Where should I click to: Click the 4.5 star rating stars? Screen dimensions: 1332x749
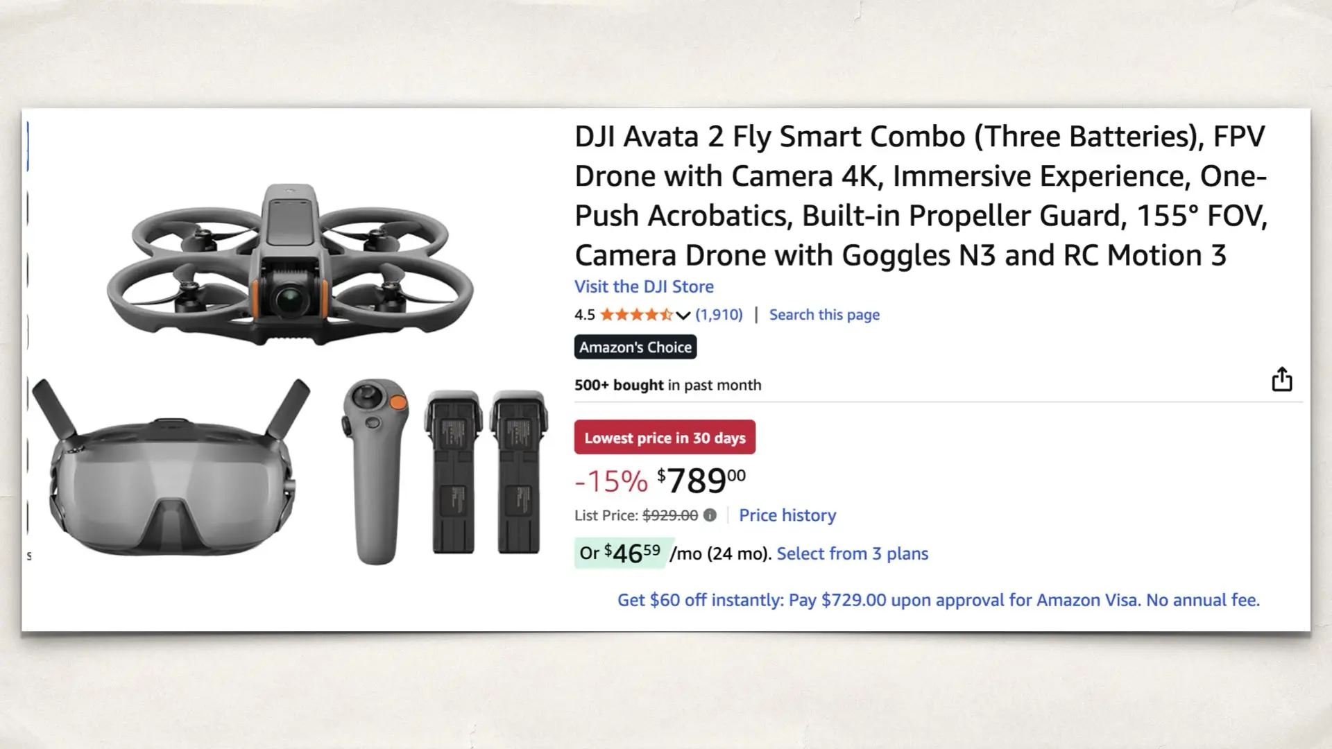(635, 314)
